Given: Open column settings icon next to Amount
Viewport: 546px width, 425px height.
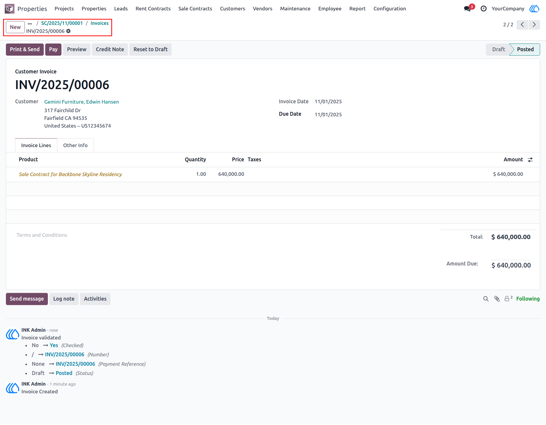Looking at the screenshot, I should [x=530, y=160].
